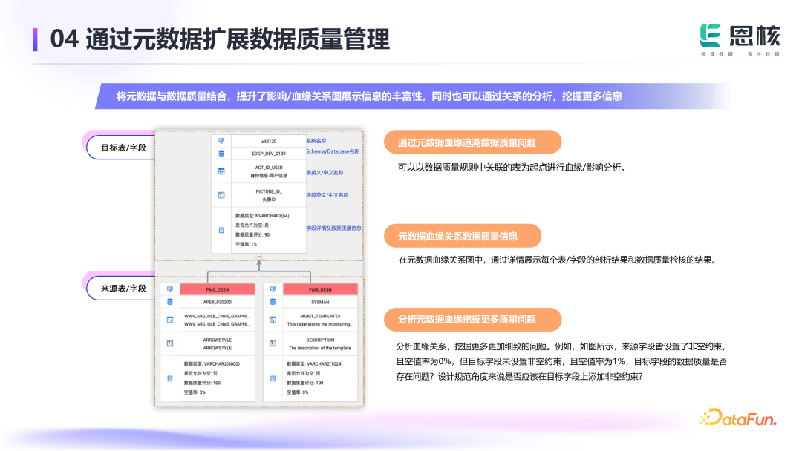Select the table icon beside ACT_ID_USER
This screenshot has width=802, height=451.
pos(221,172)
